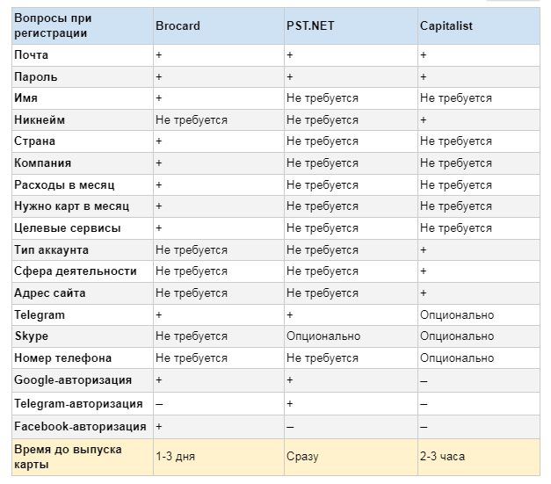Click the Capitalist column header

[x=446, y=25]
